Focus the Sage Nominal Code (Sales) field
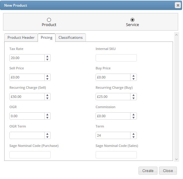Screen dimensions: 183x179 pyautogui.click(x=116, y=155)
